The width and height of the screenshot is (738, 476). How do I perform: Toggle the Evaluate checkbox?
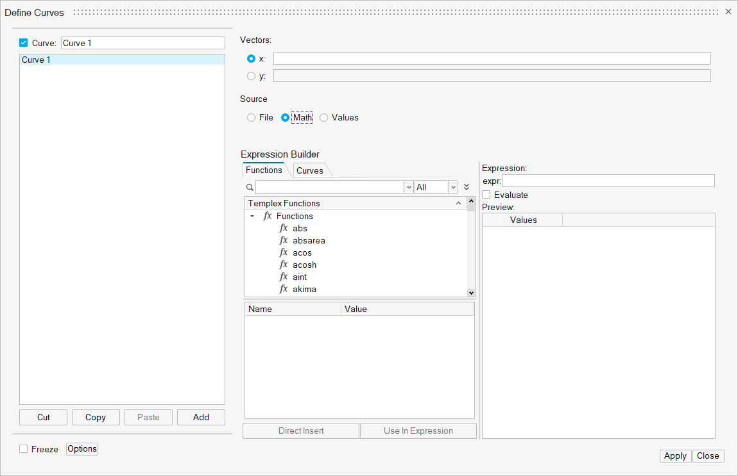[x=486, y=195]
